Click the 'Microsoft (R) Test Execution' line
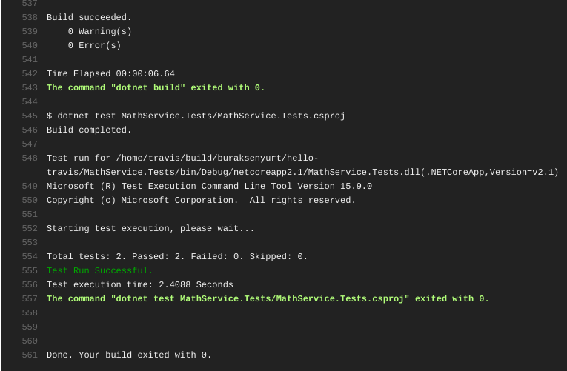The image size is (567, 371). coord(209,186)
